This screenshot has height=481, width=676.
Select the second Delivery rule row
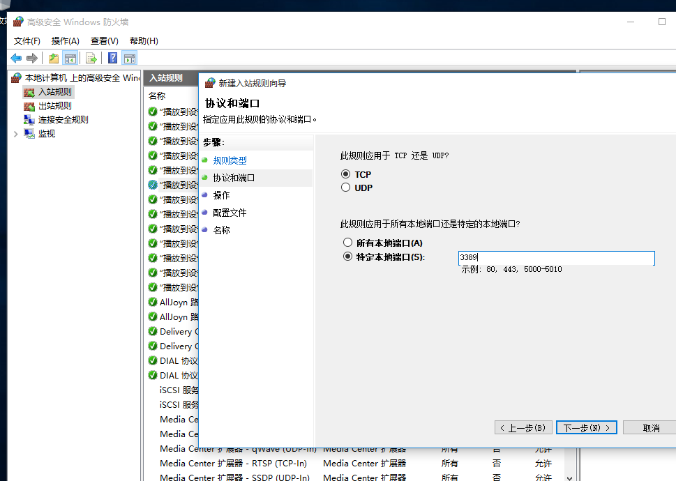(x=179, y=346)
